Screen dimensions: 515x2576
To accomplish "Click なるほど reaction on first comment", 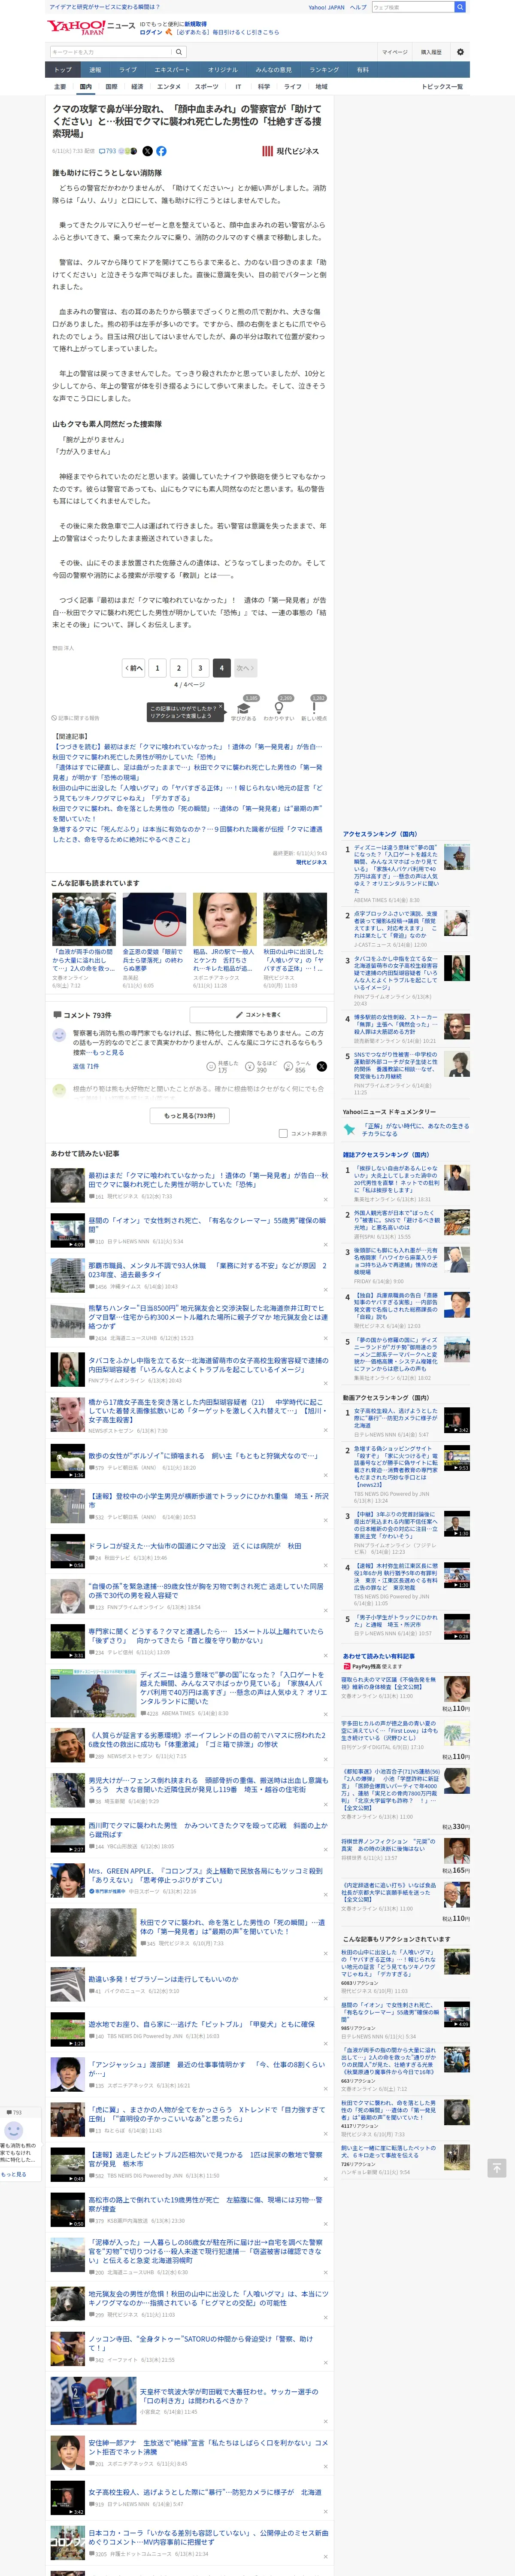I will [250, 1067].
